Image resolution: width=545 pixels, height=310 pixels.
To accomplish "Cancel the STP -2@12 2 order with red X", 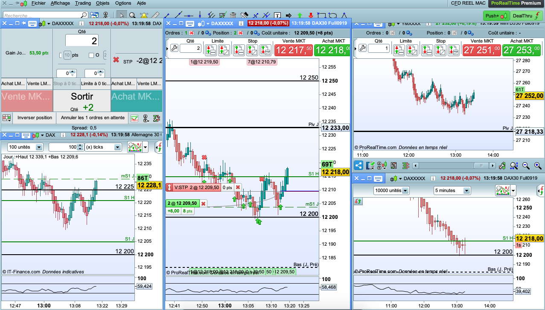I will click(x=116, y=60).
